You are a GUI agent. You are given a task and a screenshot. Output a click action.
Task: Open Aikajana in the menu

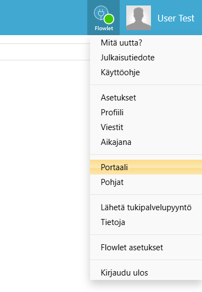146,142
